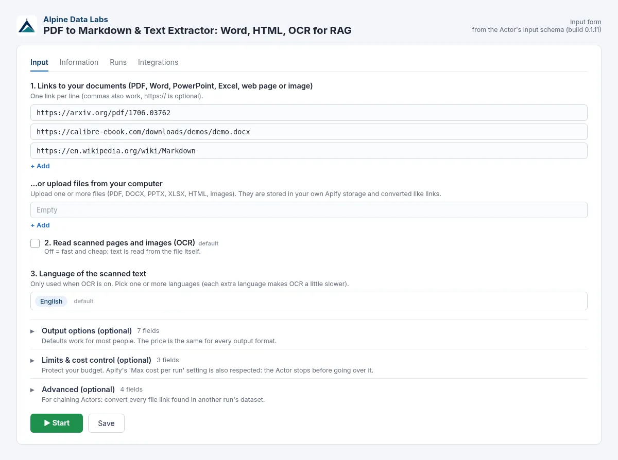Click the '4 fields' count label
Screen dimensions: 618x460
click(x=131, y=390)
